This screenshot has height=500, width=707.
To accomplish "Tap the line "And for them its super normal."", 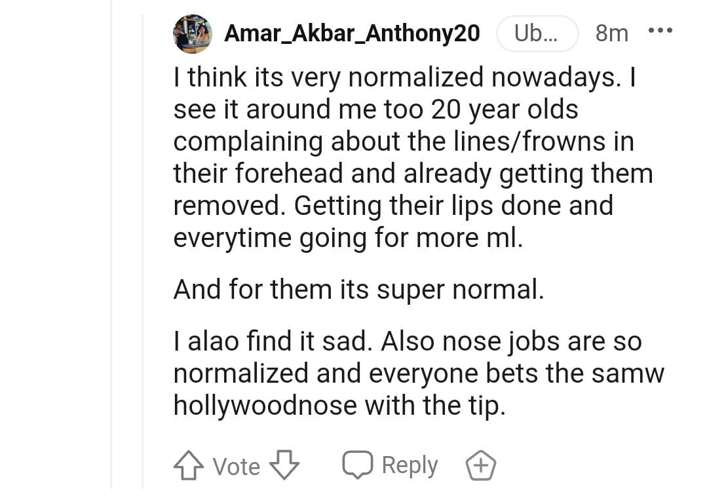I will pyautogui.click(x=358, y=289).
